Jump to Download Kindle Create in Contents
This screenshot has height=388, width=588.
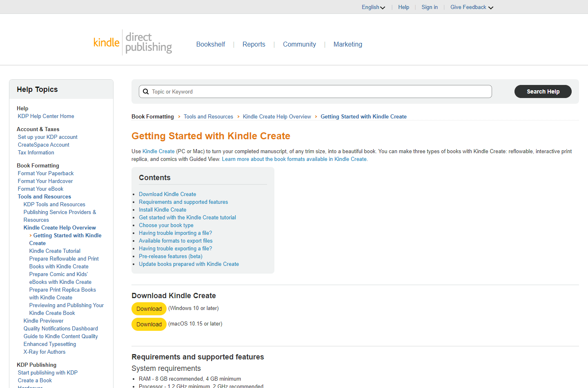click(x=167, y=194)
